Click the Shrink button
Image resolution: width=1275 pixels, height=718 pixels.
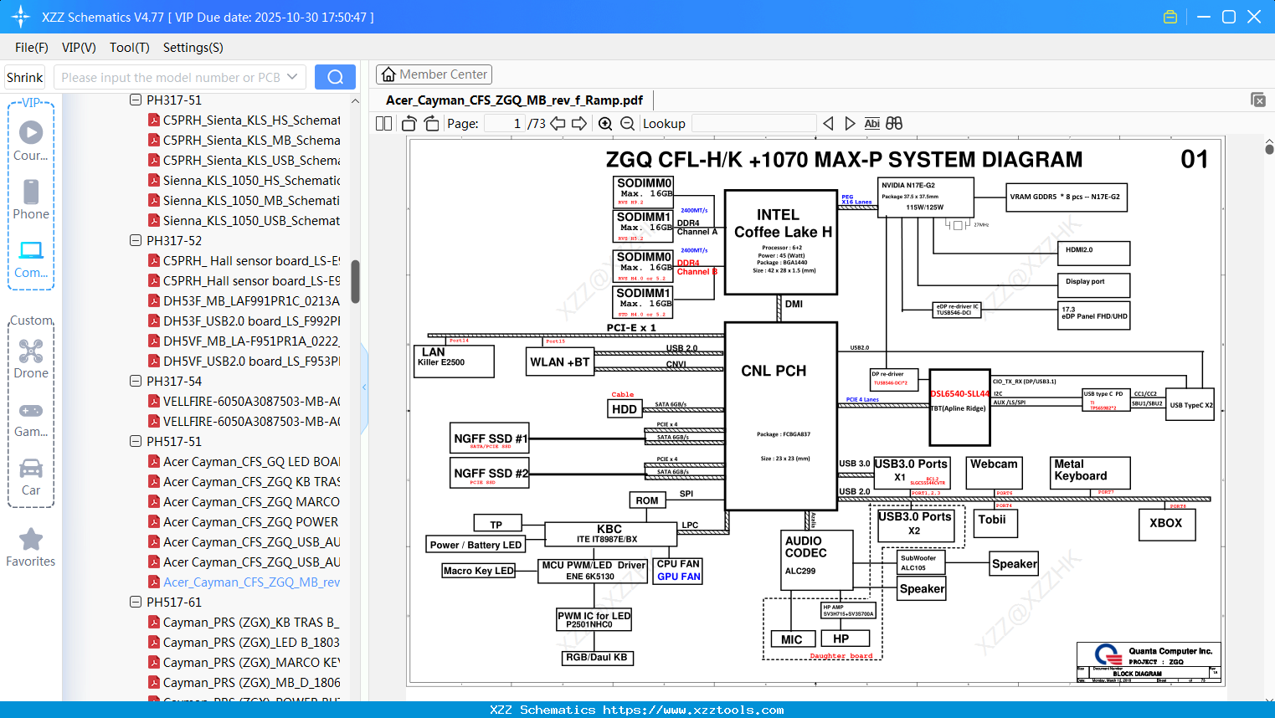[25, 77]
